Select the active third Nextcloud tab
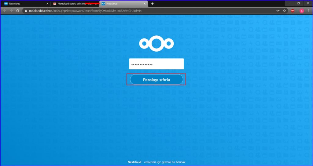313x166 pixels. [124, 4]
